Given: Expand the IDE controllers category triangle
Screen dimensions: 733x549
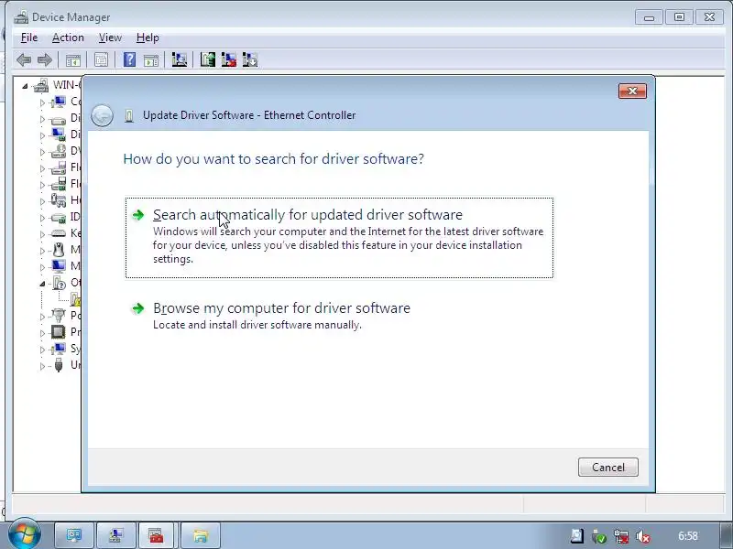Looking at the screenshot, I should pos(42,218).
